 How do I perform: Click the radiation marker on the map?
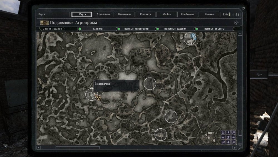(x=99, y=98)
